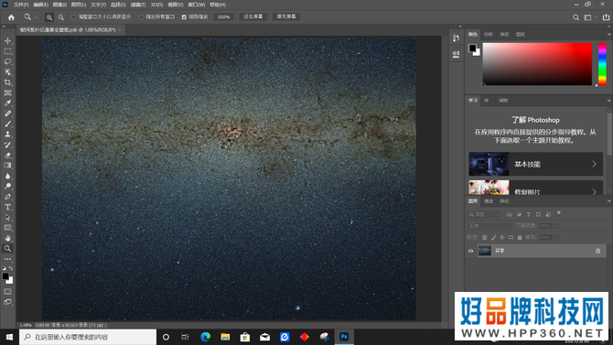Screen dimensions: 613x345
Task: Select the Eyedropper tool
Action: pyautogui.click(x=7, y=103)
